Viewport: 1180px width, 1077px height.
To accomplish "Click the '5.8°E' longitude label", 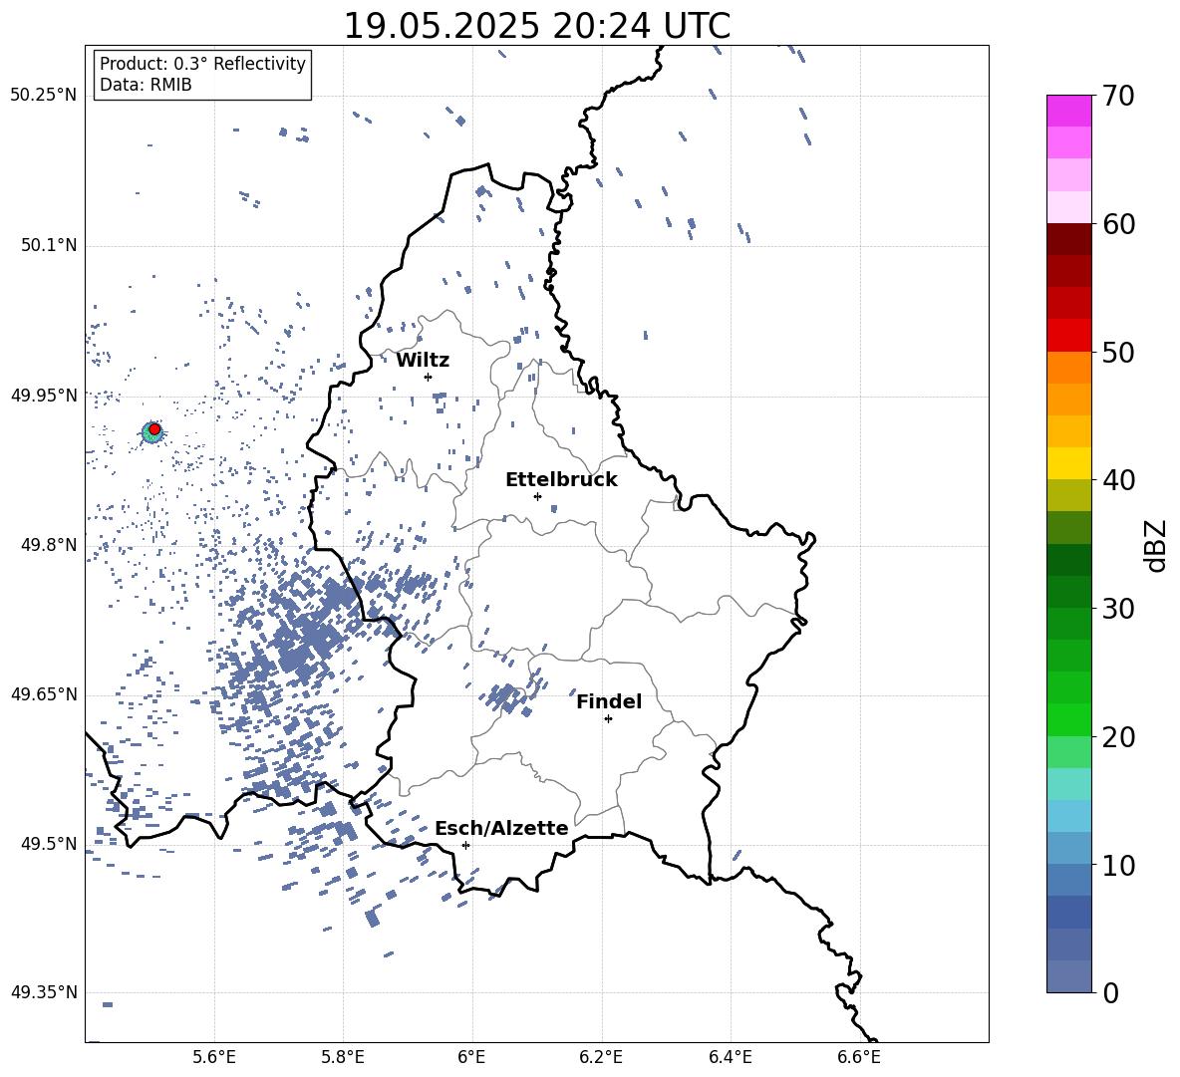I will [343, 1057].
